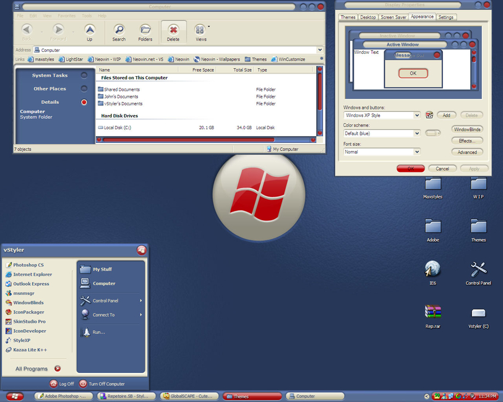The image size is (503, 402).
Task: Click the WindowBlinds button
Action: click(x=467, y=129)
